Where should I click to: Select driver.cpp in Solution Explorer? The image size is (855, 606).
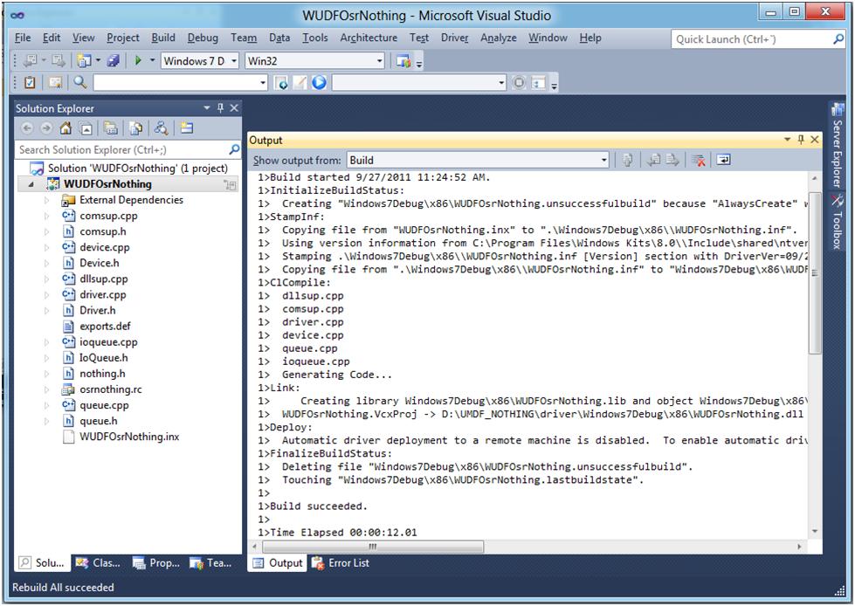point(102,295)
